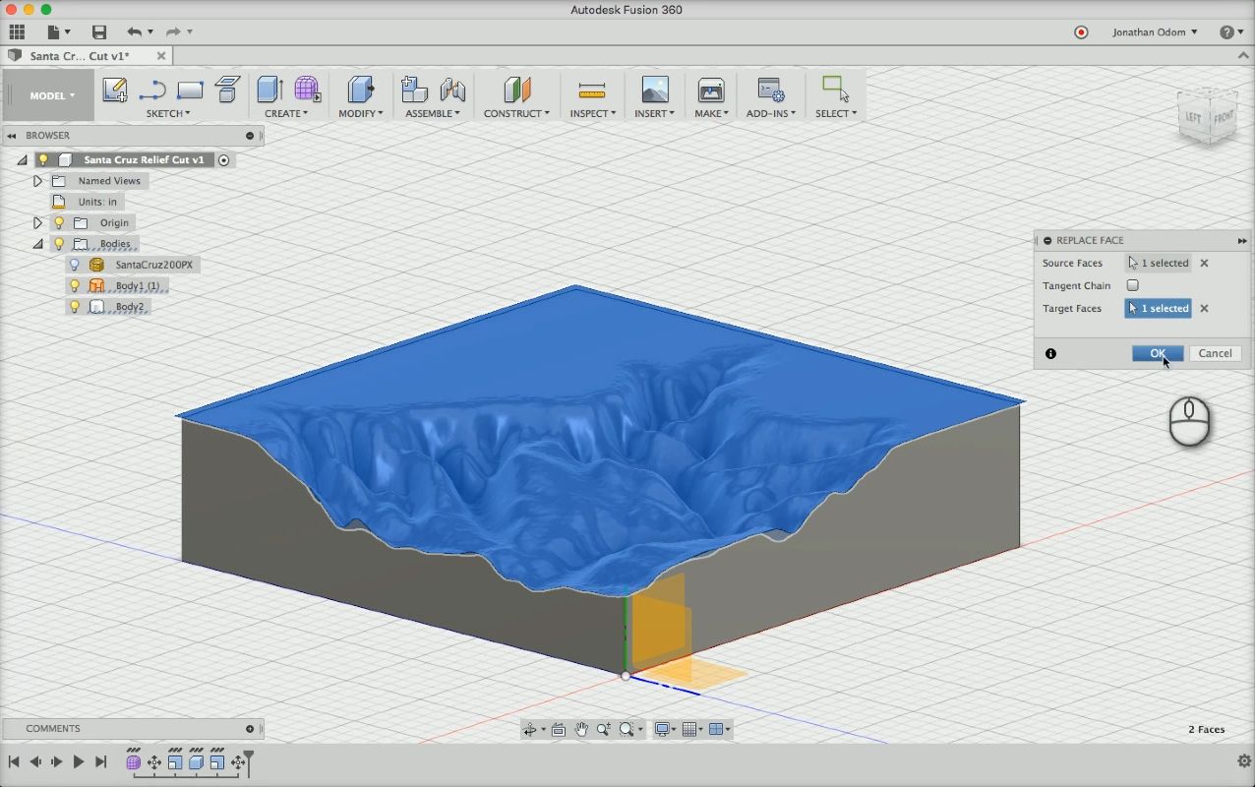Select the Zoom Window tool

click(627, 729)
